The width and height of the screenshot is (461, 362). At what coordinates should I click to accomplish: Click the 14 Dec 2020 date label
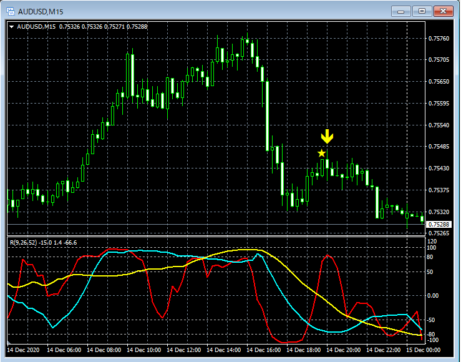24,350
